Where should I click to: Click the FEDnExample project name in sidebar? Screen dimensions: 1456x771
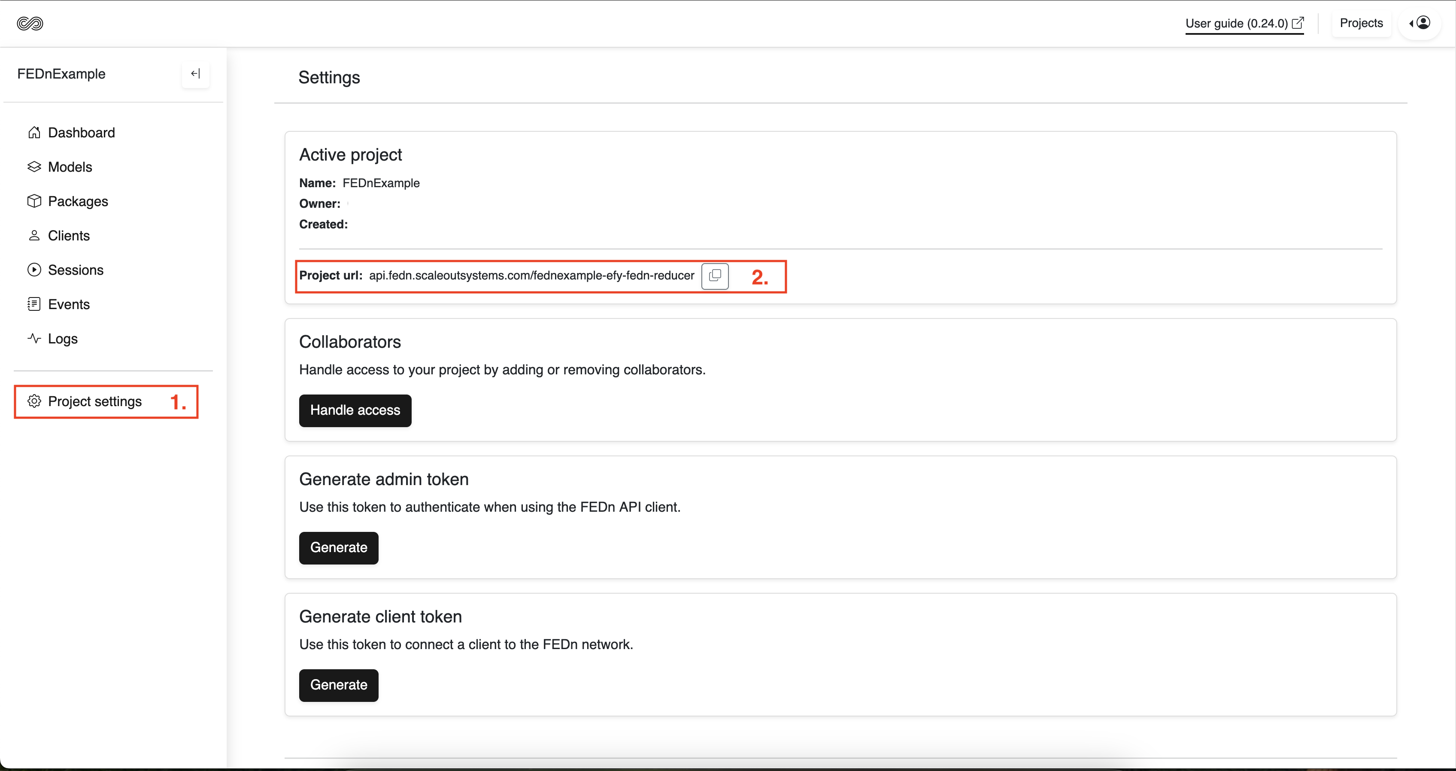tap(61, 74)
